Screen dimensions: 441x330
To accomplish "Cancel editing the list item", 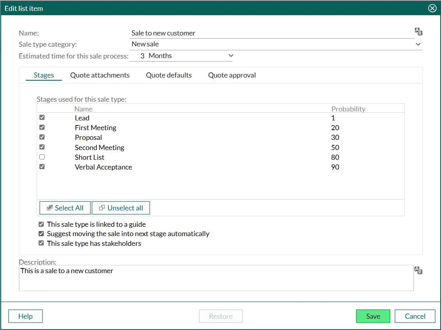I will [415, 316].
